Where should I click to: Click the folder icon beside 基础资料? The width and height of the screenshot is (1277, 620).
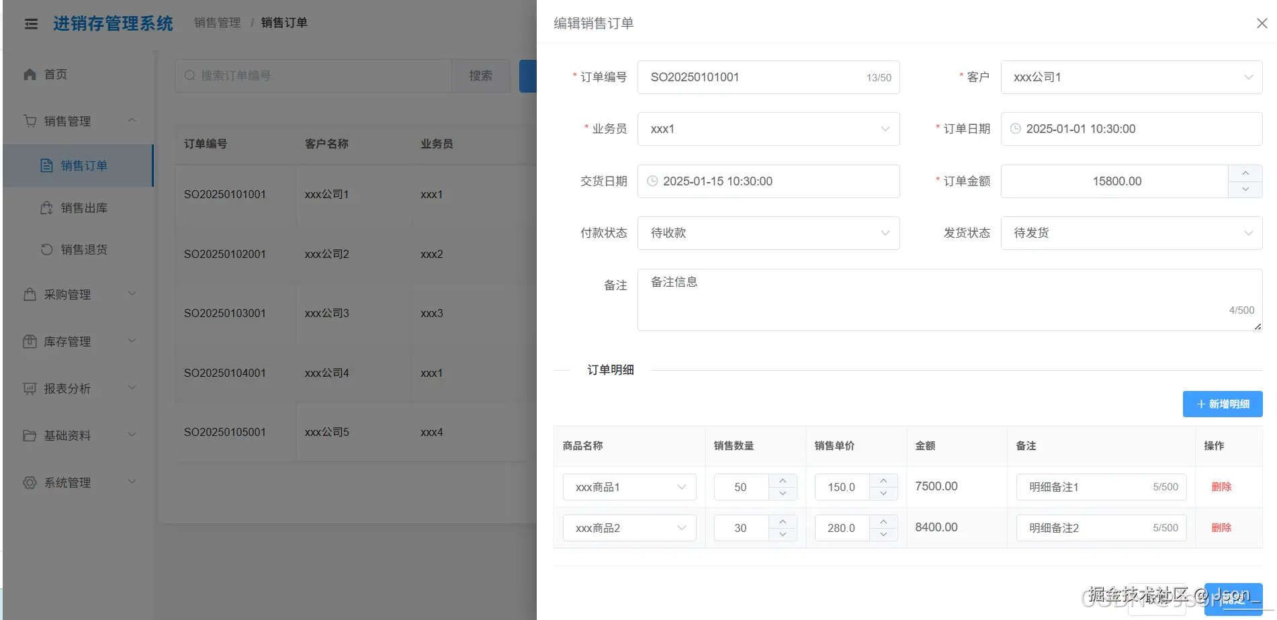coord(30,436)
